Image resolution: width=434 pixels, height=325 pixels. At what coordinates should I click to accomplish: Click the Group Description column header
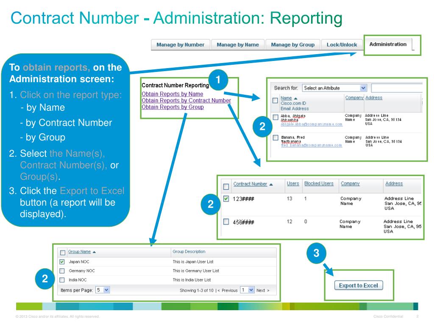pyautogui.click(x=189, y=251)
